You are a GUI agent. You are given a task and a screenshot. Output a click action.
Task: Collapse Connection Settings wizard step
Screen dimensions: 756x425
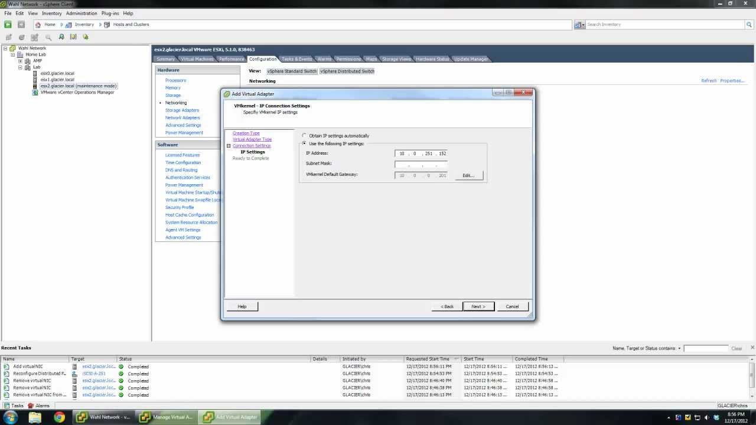click(x=229, y=146)
